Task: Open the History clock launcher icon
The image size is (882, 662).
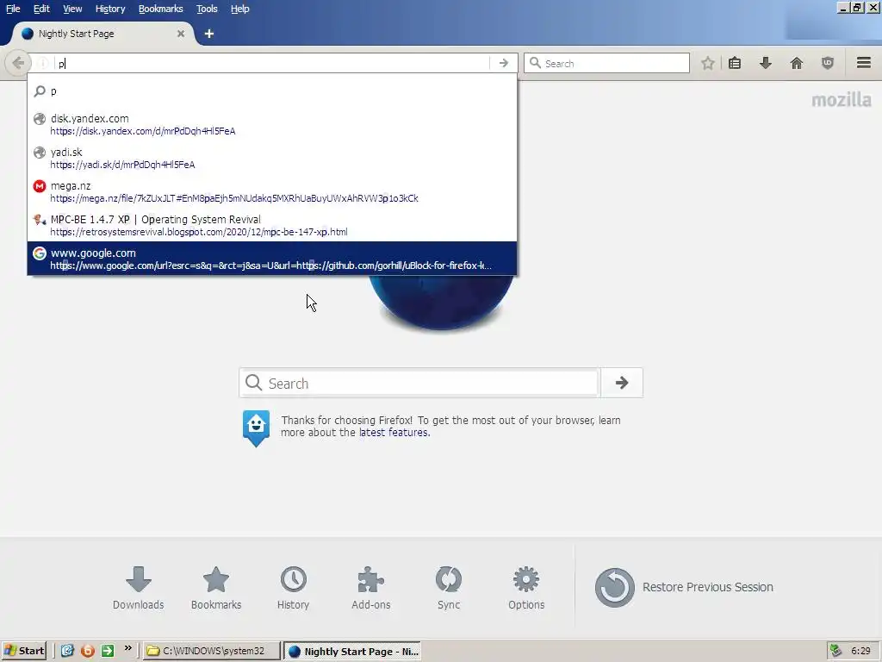Action: click(293, 588)
